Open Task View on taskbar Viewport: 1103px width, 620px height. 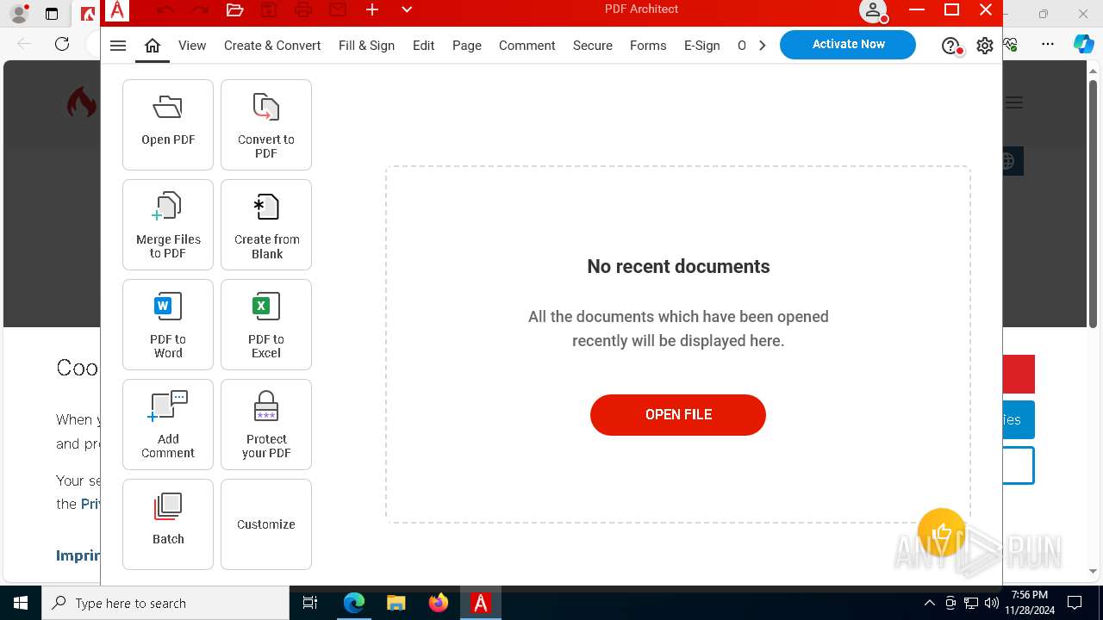310,603
